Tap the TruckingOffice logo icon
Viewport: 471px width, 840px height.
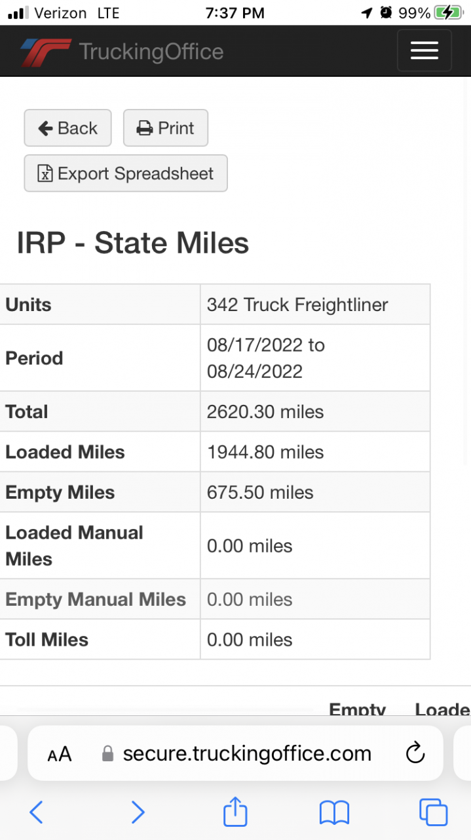coord(45,52)
